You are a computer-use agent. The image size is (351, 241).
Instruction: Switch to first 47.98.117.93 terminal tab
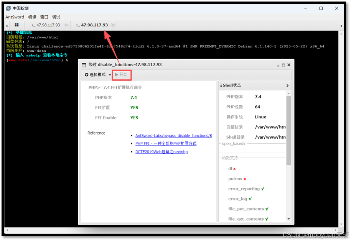pos(46,25)
